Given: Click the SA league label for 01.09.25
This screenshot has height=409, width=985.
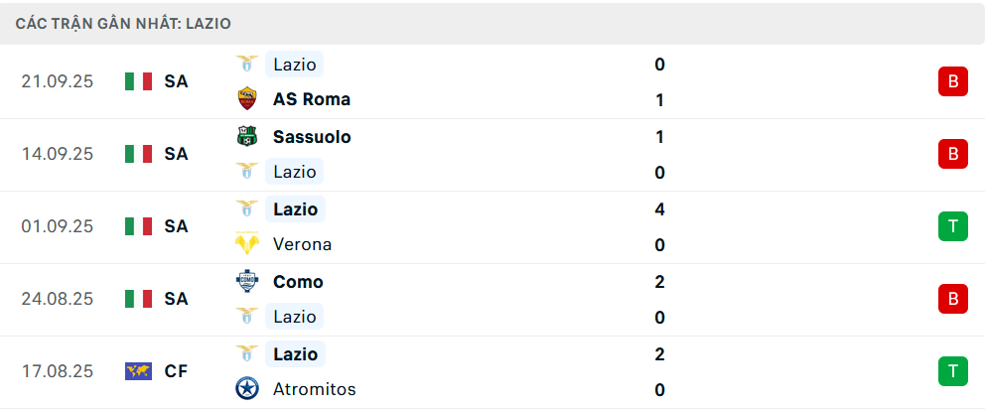Looking at the screenshot, I should pyautogui.click(x=177, y=226).
